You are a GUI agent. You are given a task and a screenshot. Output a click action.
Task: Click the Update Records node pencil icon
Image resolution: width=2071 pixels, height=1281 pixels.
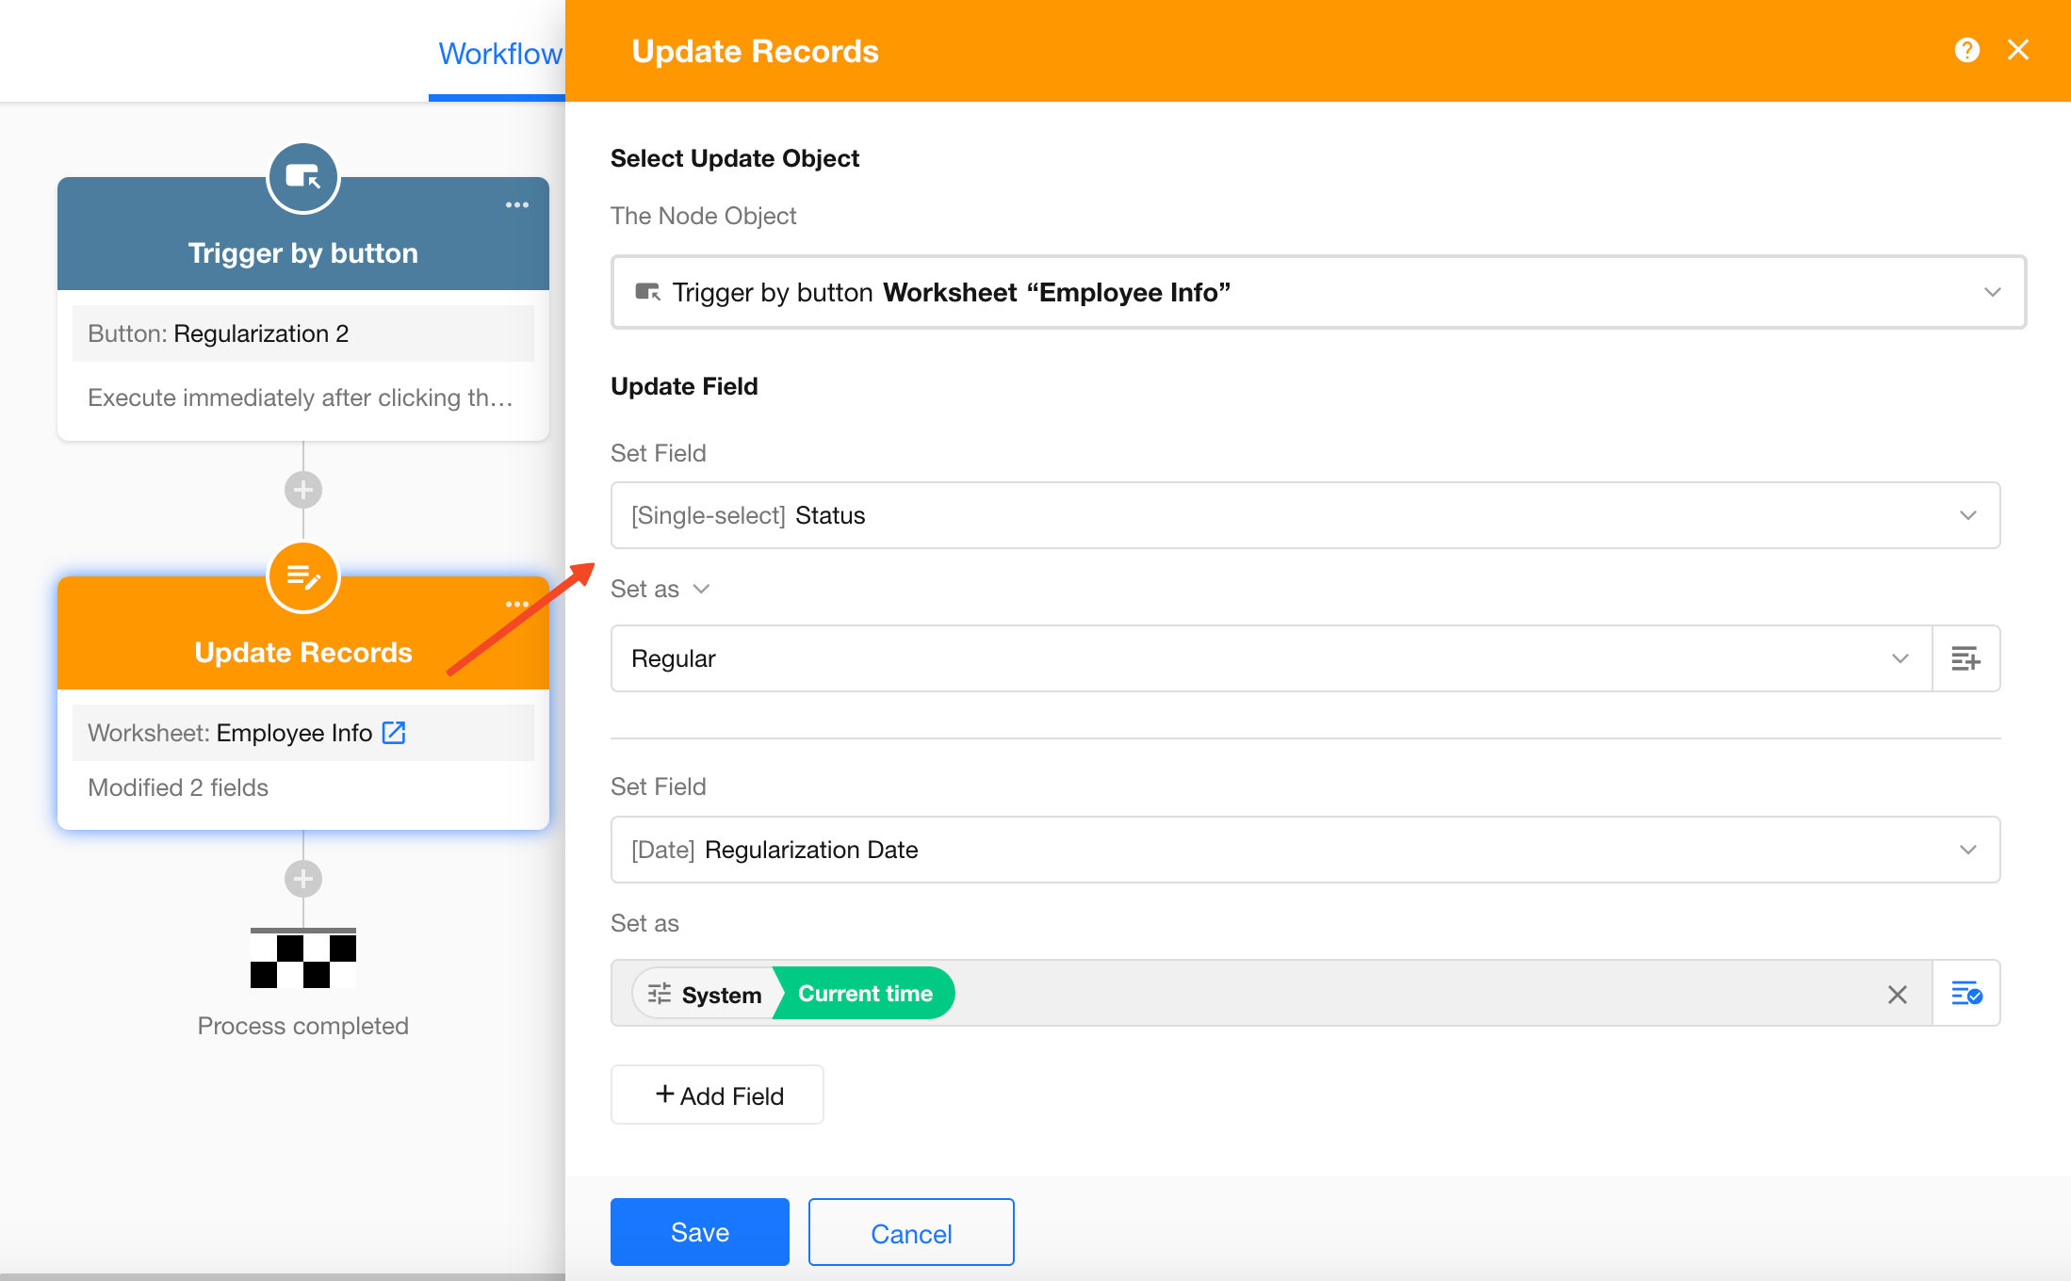pos(303,576)
